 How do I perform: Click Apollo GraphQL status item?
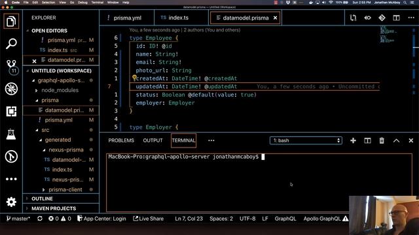pos(326,219)
